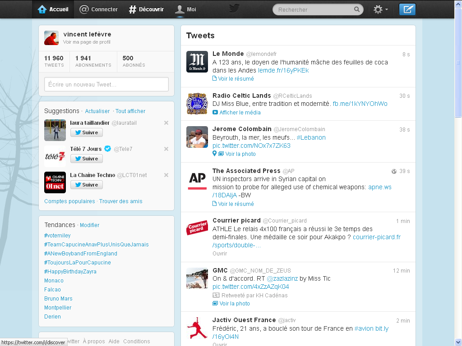The image size is (462, 346).
Task: Open the Montpellier trend
Action: 58,308
